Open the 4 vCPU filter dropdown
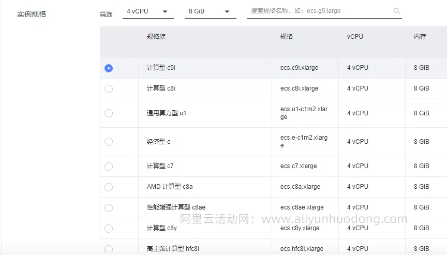This screenshot has height=255, width=447. [x=148, y=11]
